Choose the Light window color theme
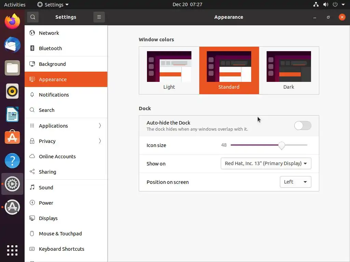 click(169, 70)
